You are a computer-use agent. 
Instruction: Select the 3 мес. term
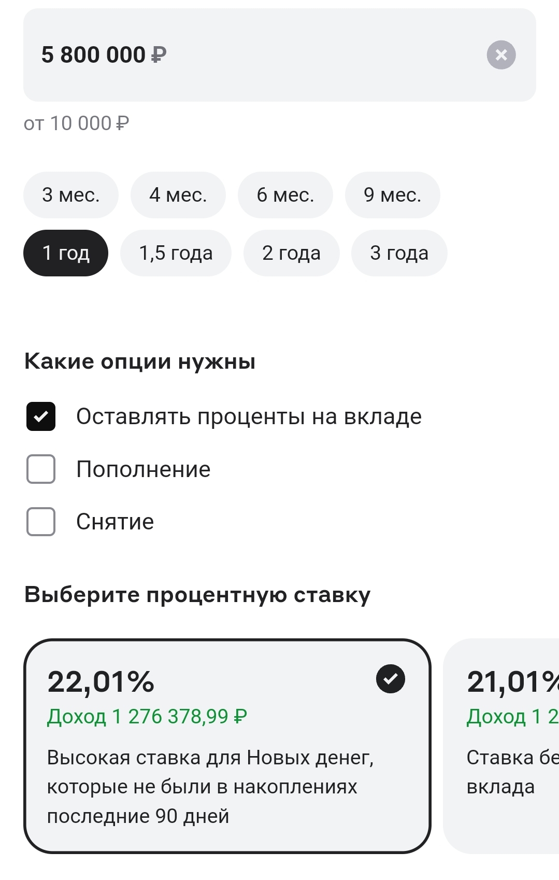71,195
